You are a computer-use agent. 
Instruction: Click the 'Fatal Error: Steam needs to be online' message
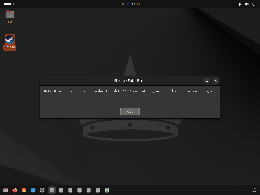click(x=130, y=91)
